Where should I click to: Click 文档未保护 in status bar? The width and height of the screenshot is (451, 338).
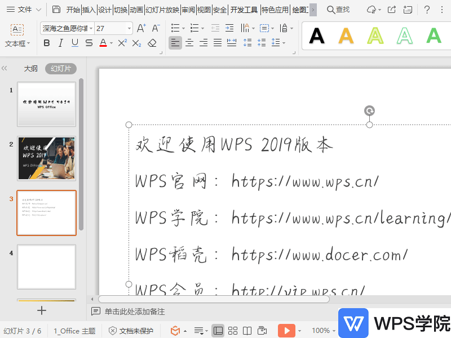coord(131,331)
